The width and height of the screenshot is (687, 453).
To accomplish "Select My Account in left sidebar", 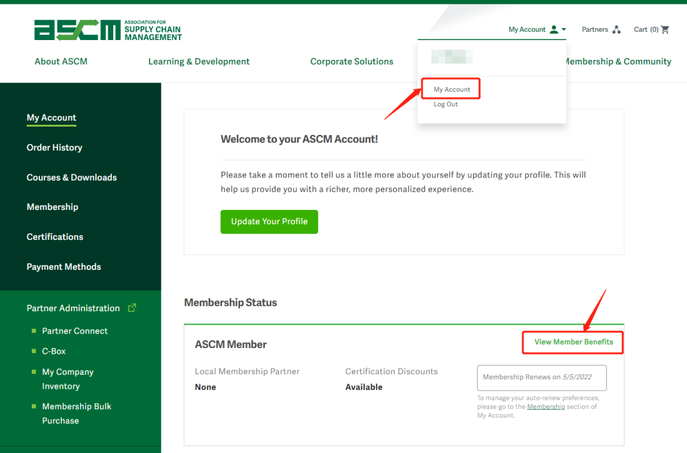I will (52, 118).
